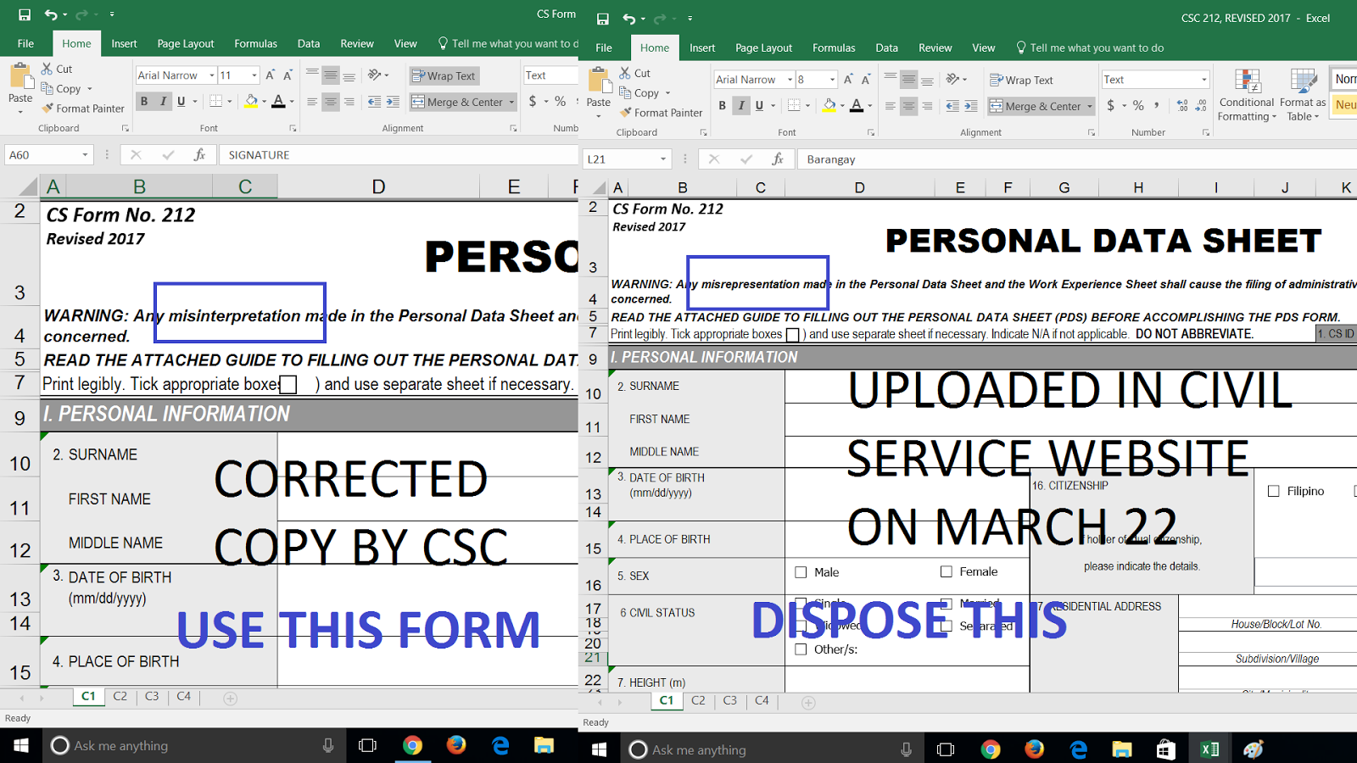
Task: Apply Format as Table
Action: coord(1302,95)
